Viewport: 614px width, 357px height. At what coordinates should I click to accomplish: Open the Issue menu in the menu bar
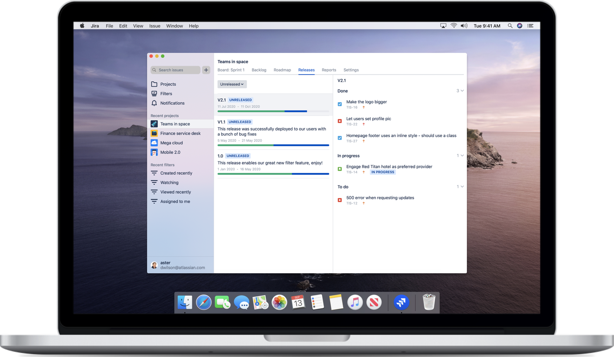[x=155, y=26]
